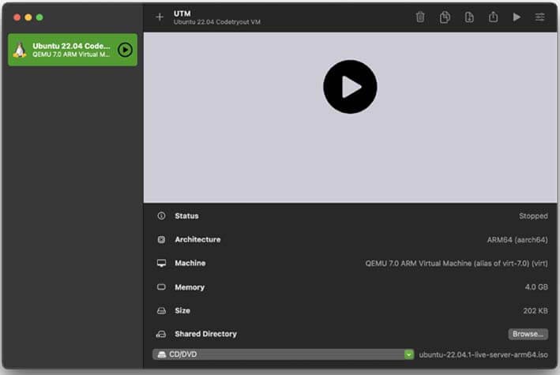Image resolution: width=560 pixels, height=375 pixels.
Task: Click the Linux penguin icon in the sidebar
Action: coord(20,50)
